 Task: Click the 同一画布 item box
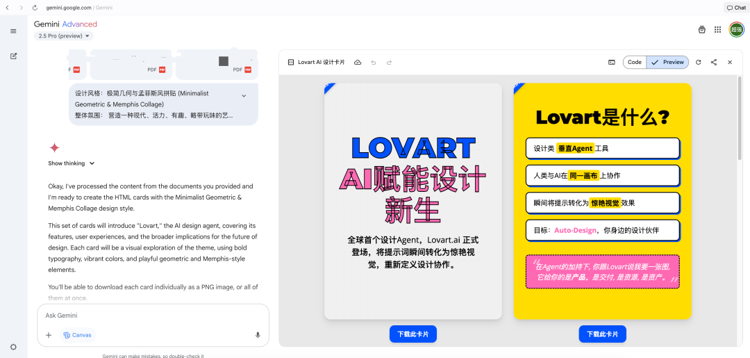602,176
